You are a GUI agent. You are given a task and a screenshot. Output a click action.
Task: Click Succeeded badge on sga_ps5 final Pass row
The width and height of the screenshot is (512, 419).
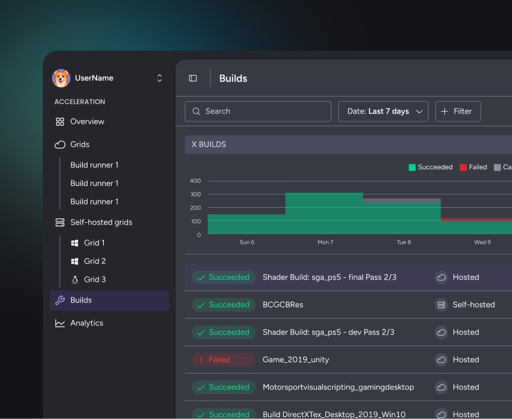[x=223, y=278]
